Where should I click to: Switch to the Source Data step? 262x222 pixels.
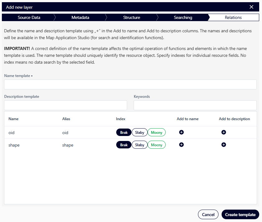point(29,17)
